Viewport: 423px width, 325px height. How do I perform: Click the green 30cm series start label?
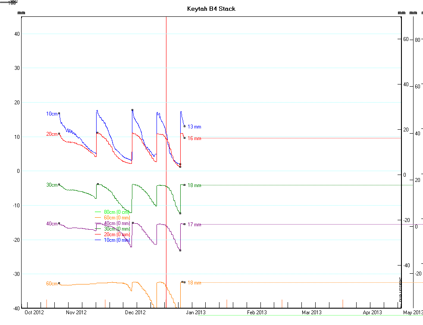click(x=52, y=185)
